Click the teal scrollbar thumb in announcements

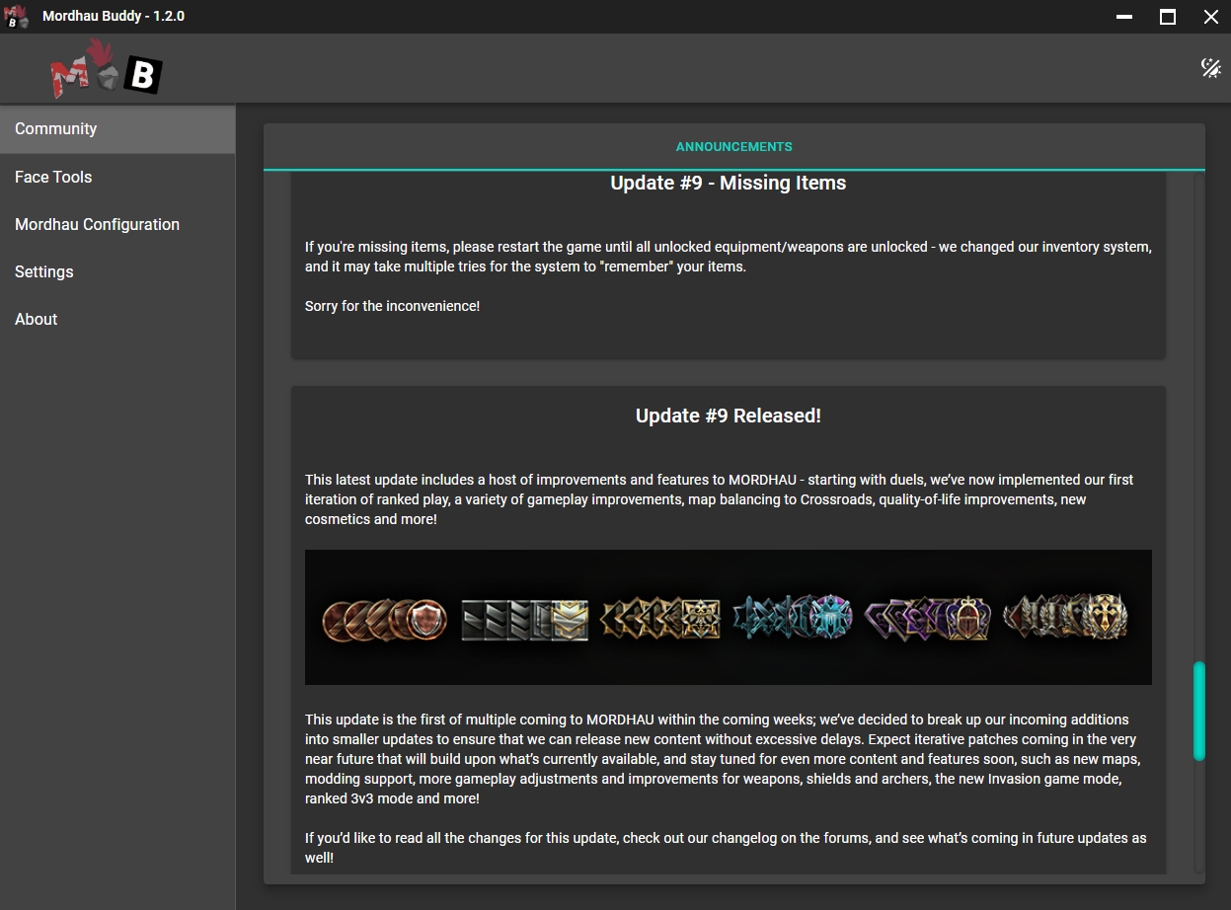pyautogui.click(x=1199, y=711)
